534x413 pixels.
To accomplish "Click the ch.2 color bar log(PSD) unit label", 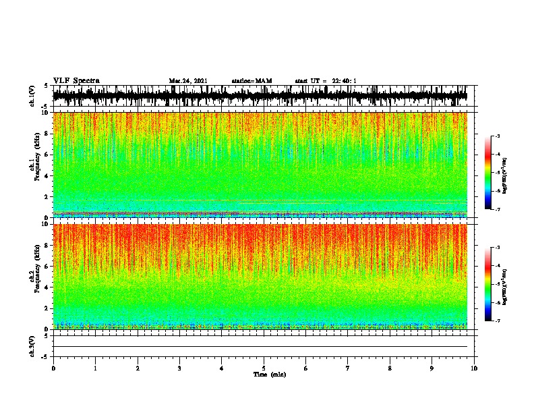I will (505, 287).
